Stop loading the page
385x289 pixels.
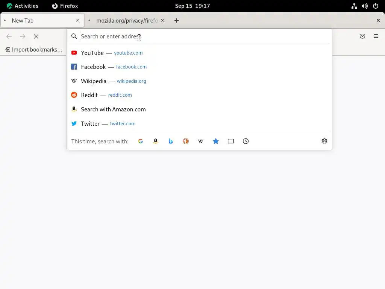(36, 37)
